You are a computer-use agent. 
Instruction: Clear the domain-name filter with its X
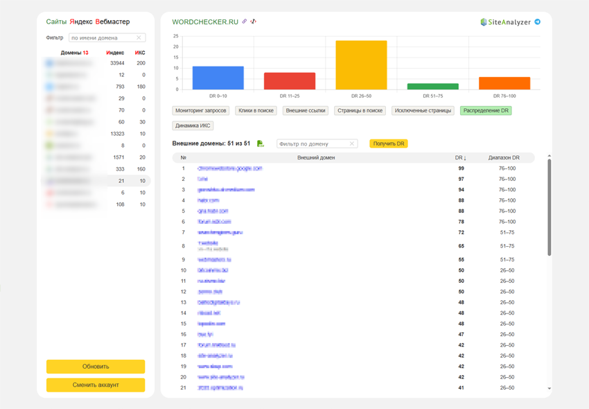(x=139, y=37)
